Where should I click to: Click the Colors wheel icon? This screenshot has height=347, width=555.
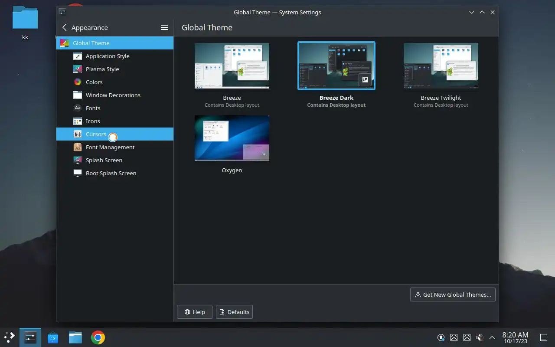(78, 82)
